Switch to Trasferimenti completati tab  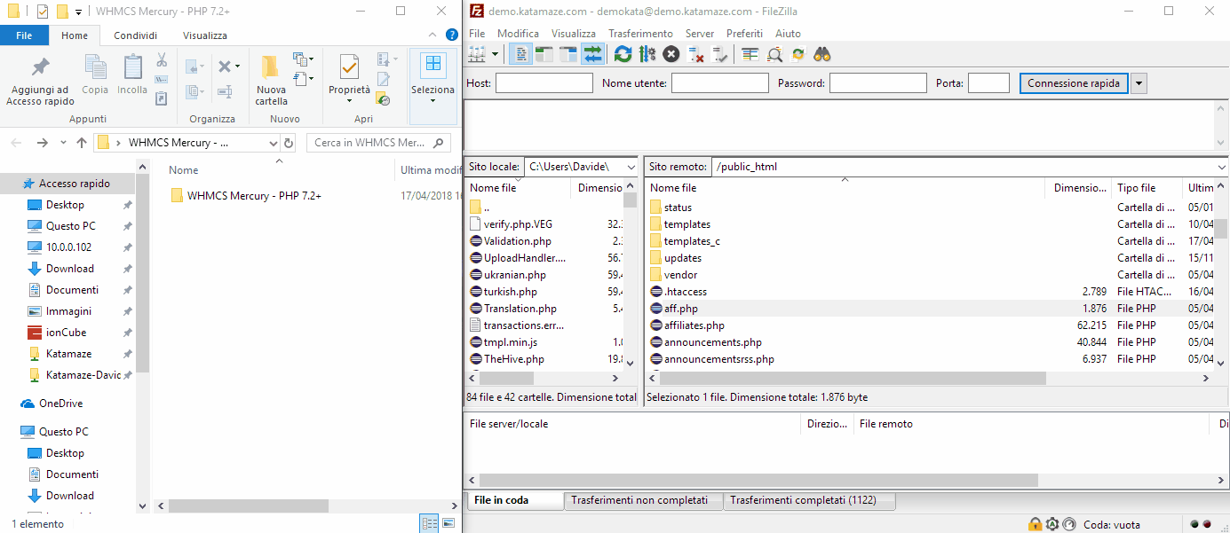(809, 501)
